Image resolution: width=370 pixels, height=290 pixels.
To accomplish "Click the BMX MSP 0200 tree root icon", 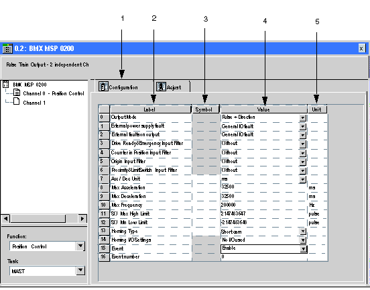I will tap(5, 85).
